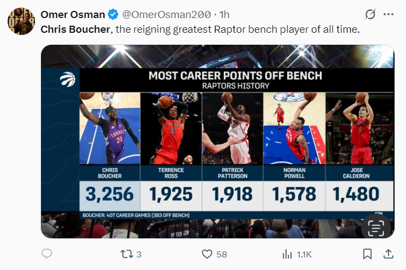This screenshot has height=270, width=406.
Task: Click the 58 likes count
Action: click(x=221, y=254)
